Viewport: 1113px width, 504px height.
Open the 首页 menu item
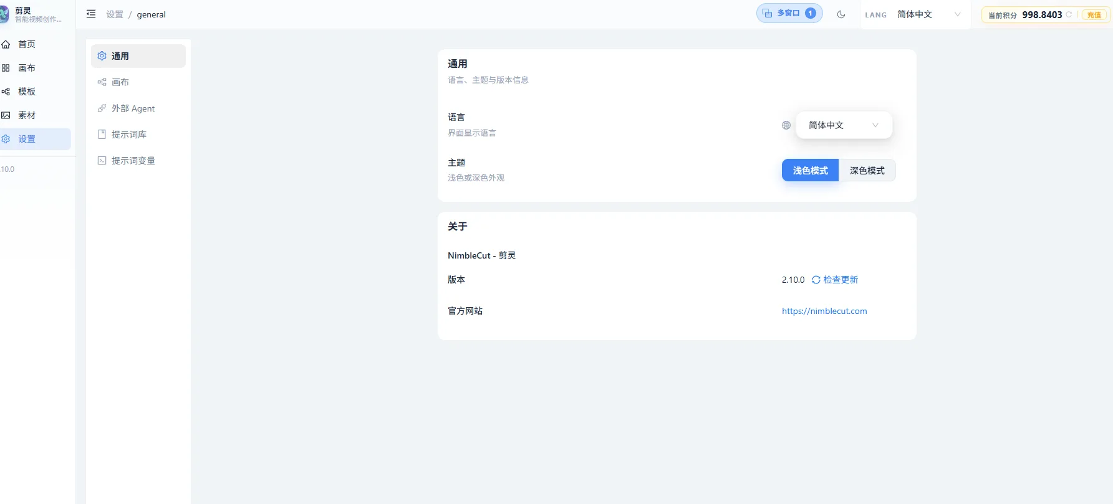pos(36,44)
